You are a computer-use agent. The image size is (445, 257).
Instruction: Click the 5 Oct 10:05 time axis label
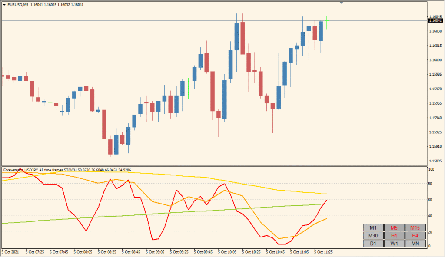point(227,252)
